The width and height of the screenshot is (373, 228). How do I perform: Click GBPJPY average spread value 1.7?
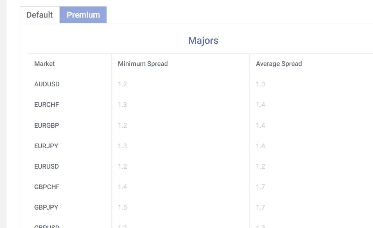[x=260, y=208]
